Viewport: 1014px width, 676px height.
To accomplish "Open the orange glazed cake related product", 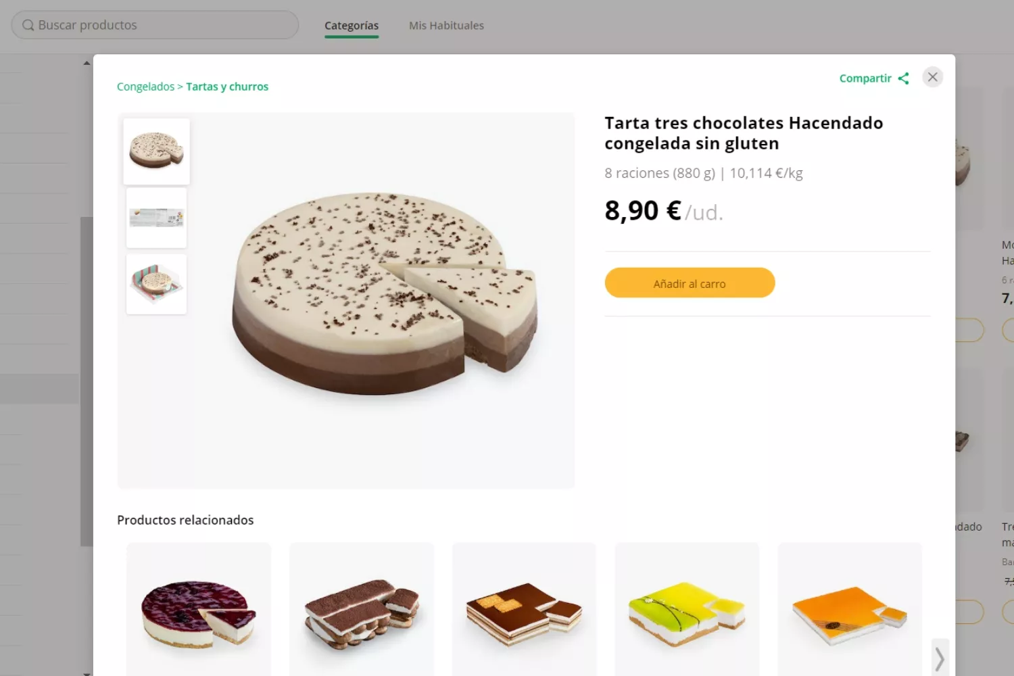I will click(x=850, y=612).
